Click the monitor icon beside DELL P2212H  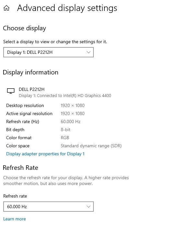[x=11, y=91]
